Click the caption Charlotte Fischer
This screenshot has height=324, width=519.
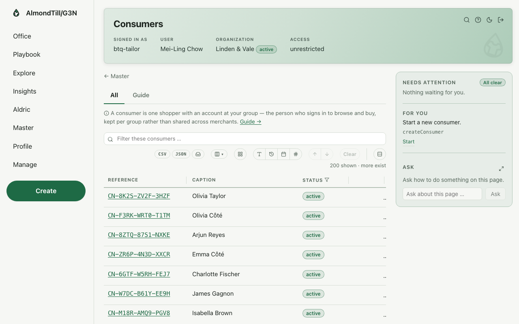tap(216, 274)
